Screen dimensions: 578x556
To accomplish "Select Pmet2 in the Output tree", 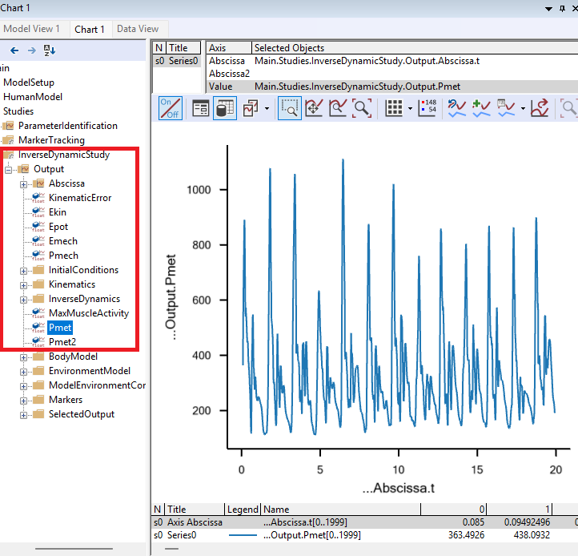I will pos(62,342).
